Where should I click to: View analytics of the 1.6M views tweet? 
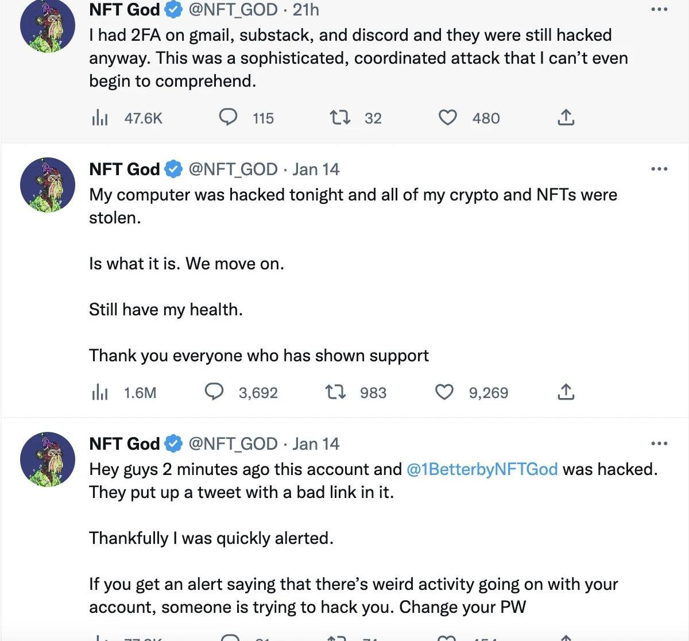[100, 393]
